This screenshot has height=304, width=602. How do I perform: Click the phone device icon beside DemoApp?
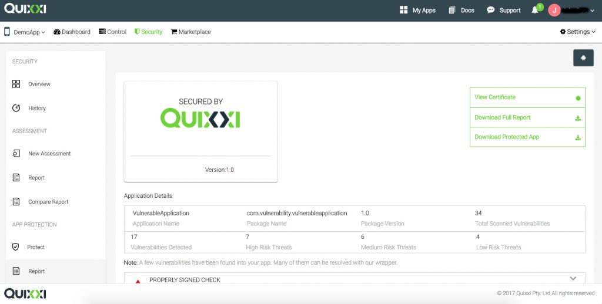click(x=7, y=32)
